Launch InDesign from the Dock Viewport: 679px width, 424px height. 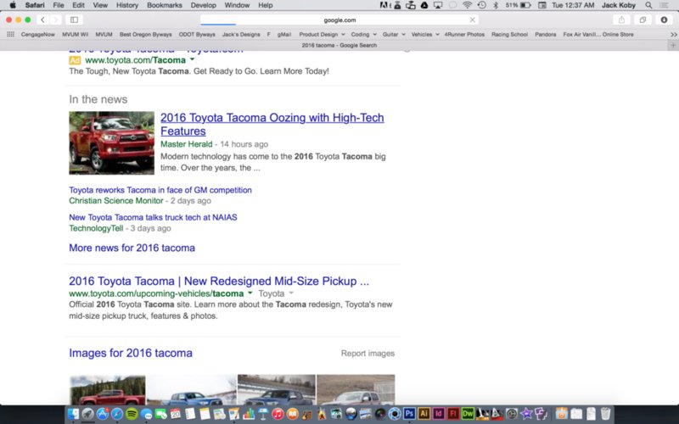click(x=438, y=414)
